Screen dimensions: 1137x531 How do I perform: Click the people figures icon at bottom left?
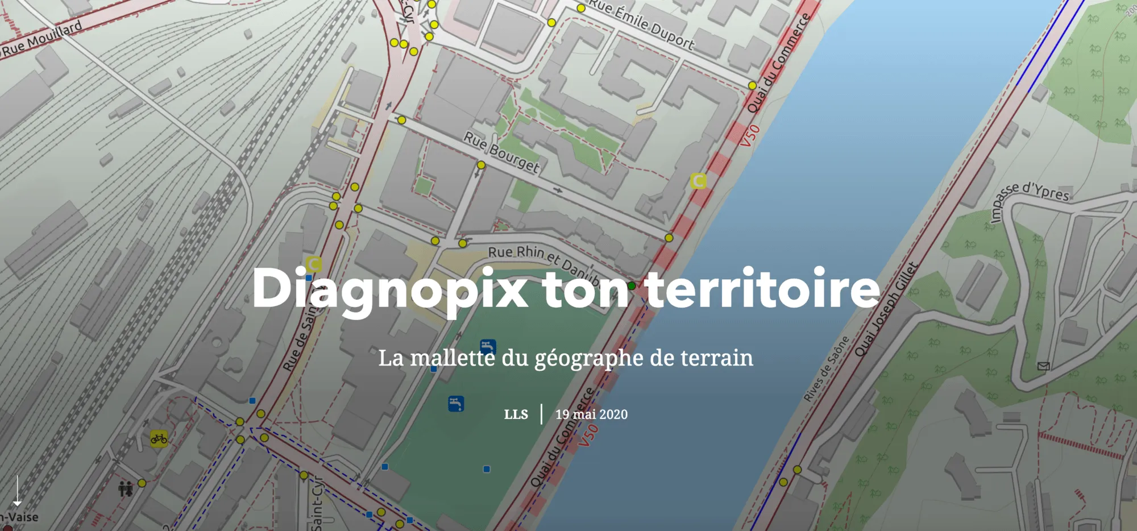pos(126,488)
